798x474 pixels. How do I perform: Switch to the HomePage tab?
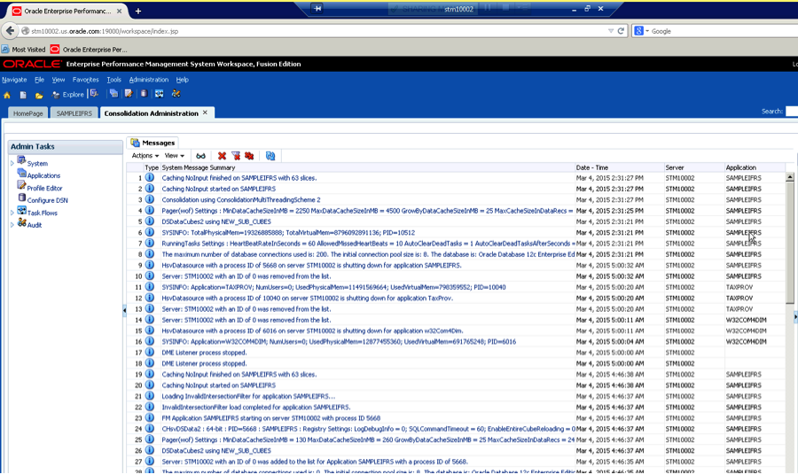coord(27,113)
